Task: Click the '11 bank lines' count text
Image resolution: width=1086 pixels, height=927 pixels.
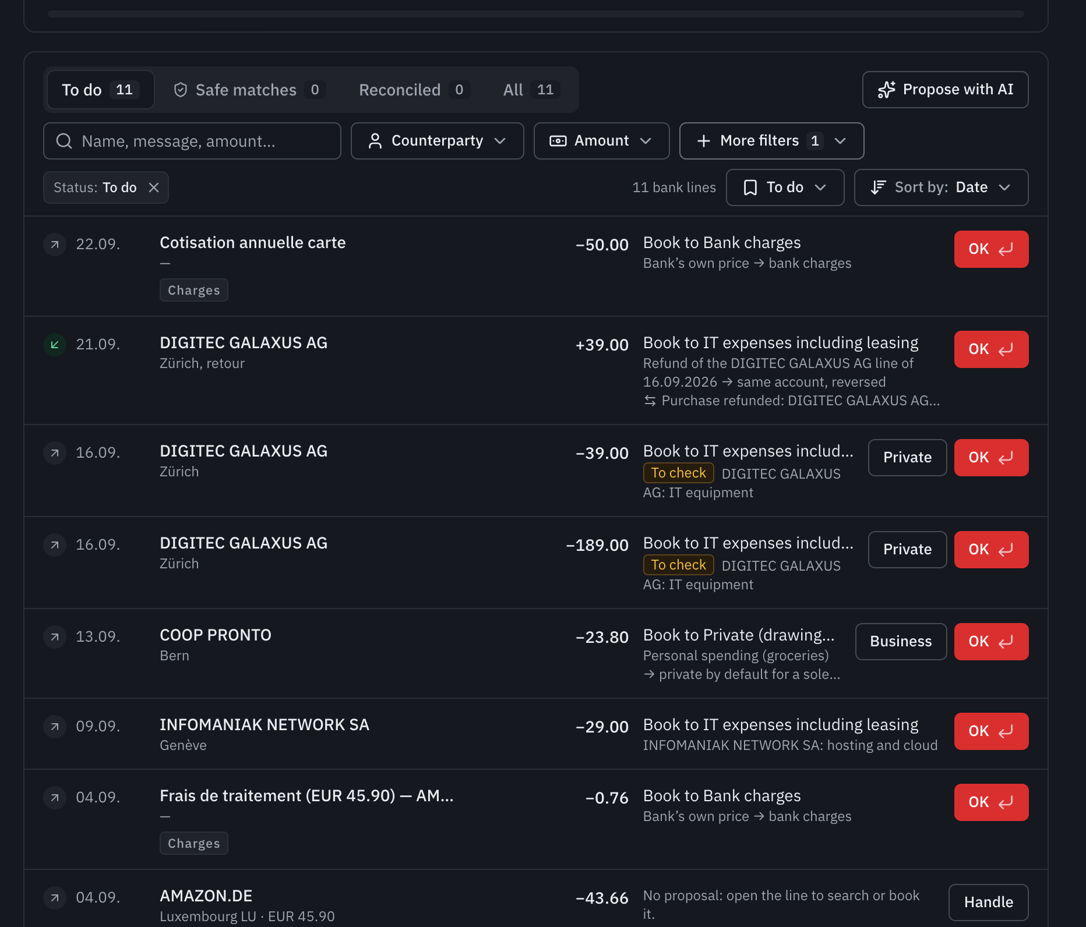Action: tap(674, 187)
